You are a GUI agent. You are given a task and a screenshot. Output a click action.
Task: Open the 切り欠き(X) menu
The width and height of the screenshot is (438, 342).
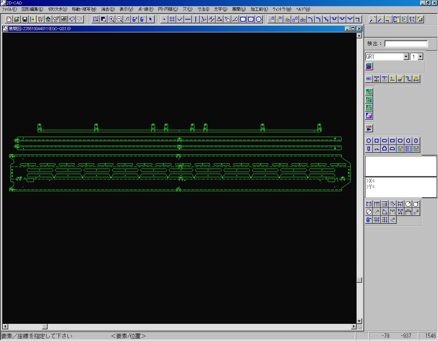pos(57,9)
